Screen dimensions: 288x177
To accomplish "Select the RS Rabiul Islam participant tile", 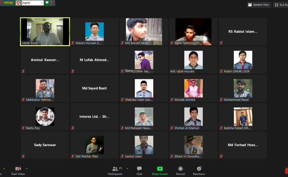I will point(243,32).
